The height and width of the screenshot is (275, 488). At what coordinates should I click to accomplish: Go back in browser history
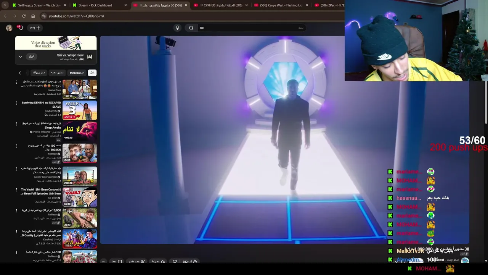5,16
